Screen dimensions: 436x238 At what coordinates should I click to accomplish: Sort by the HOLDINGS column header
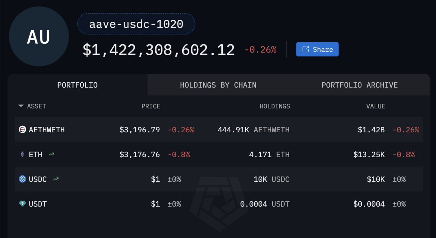[x=275, y=106]
